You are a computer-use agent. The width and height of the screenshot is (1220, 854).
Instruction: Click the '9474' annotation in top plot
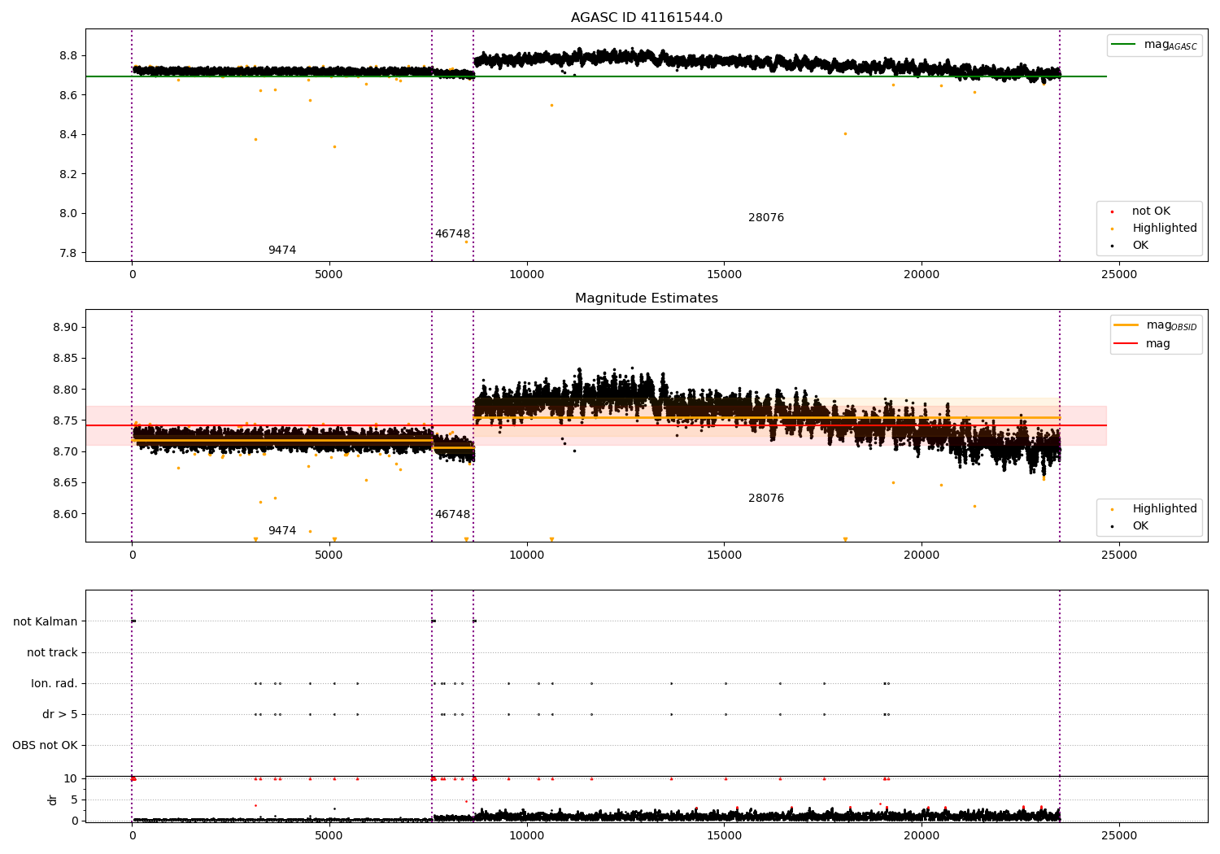282,251
